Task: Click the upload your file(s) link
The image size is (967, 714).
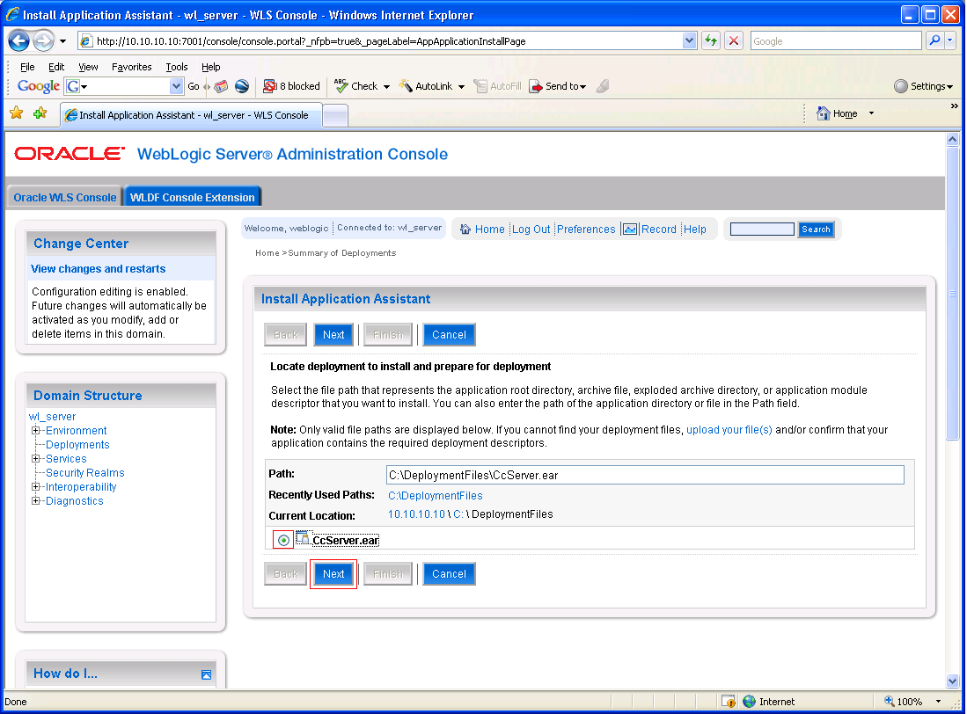Action: coord(729,429)
